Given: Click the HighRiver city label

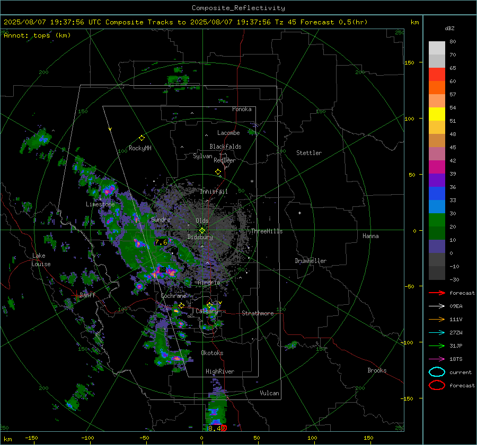Looking at the screenshot, I should [x=220, y=371].
